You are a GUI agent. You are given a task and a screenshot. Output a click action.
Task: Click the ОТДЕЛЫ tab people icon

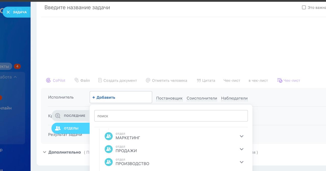(x=58, y=128)
